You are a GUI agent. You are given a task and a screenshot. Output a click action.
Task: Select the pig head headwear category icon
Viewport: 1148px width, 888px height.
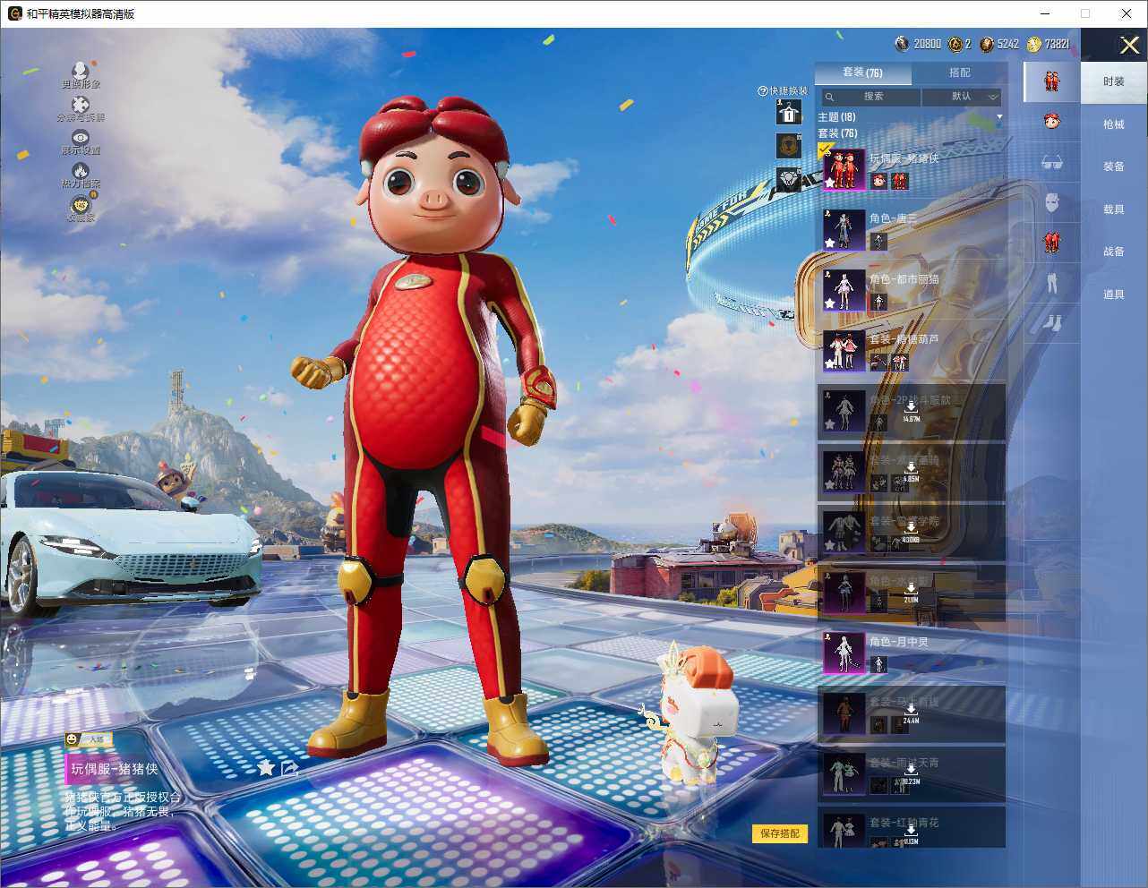pyautogui.click(x=1051, y=121)
